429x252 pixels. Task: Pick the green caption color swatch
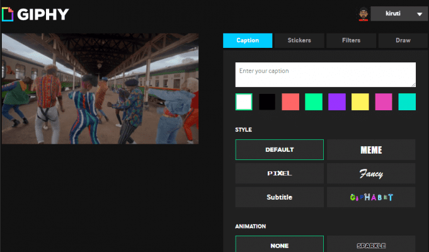pos(314,102)
